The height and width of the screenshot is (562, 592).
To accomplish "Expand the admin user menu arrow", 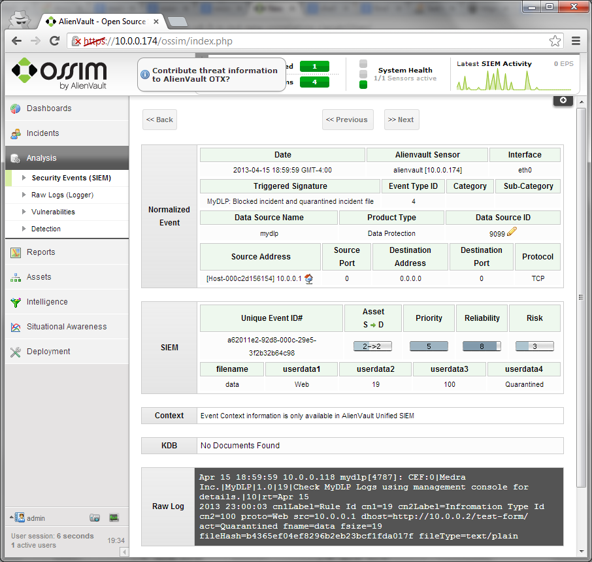I will tap(11, 516).
